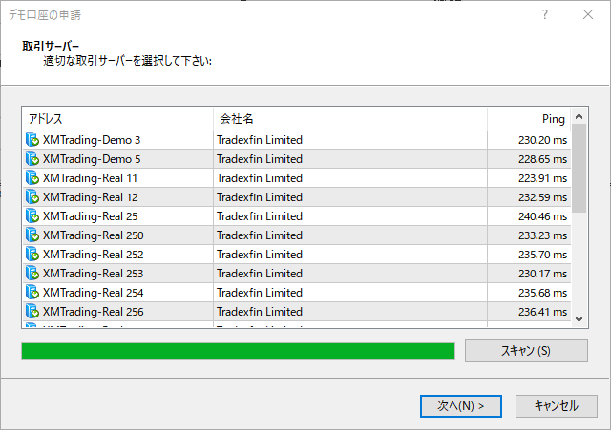Click the server icon for XMTrading-Demo 3
The width and height of the screenshot is (611, 430).
[x=32, y=140]
